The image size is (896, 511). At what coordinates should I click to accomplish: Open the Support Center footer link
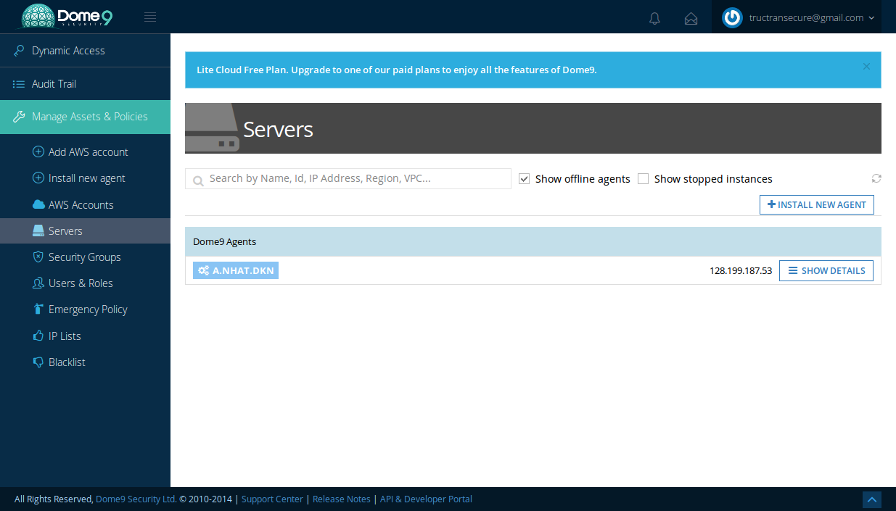tap(272, 499)
